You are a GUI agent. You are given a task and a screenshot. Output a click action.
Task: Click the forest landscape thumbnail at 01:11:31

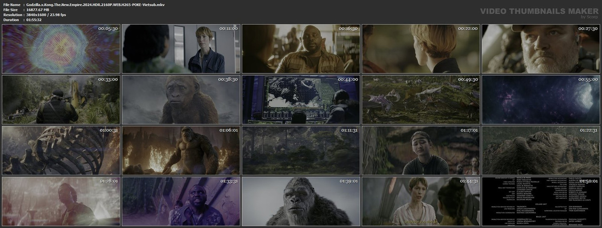tap(301, 150)
